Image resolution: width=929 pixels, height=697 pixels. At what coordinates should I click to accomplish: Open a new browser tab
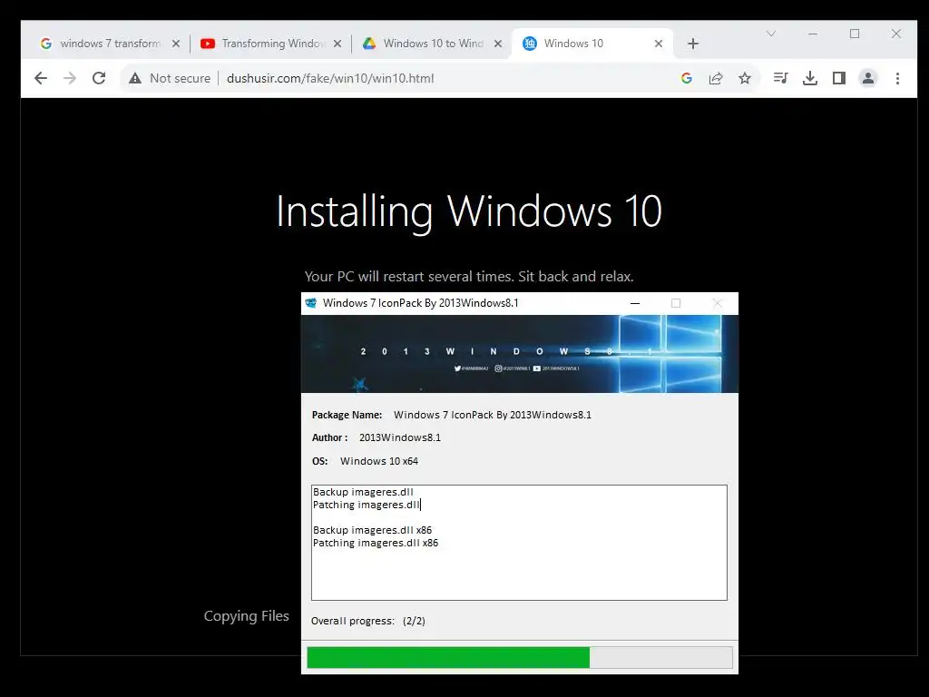(x=693, y=44)
